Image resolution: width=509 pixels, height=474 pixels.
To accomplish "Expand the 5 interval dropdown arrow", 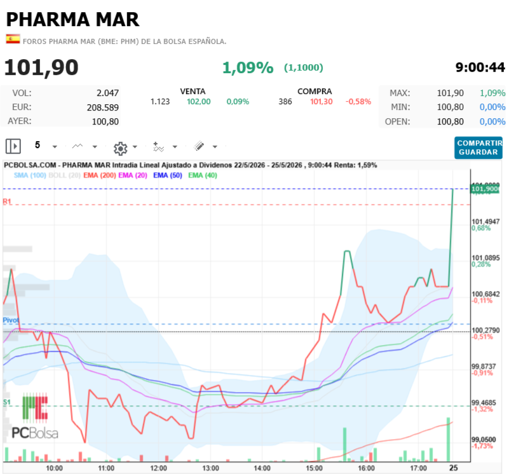I will [55, 147].
